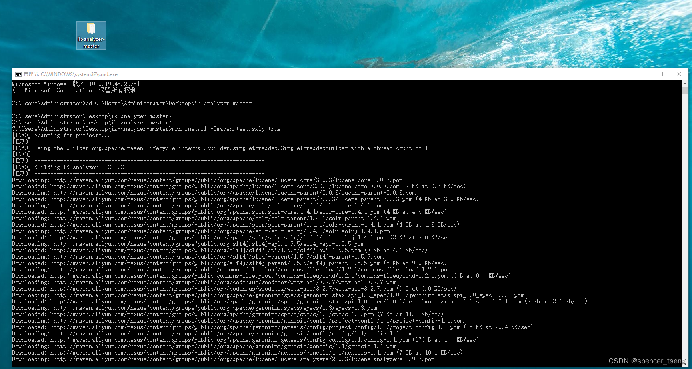Select the ik-analyzer-master desktop folder icon
This screenshot has width=692, height=369.
[x=91, y=35]
